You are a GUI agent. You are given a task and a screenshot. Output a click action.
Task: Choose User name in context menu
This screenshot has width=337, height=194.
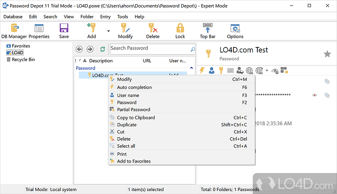pyautogui.click(x=182, y=95)
